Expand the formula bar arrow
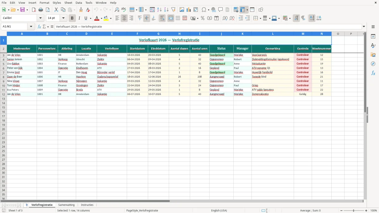Viewport: 379px width, 213px height. (364, 27)
